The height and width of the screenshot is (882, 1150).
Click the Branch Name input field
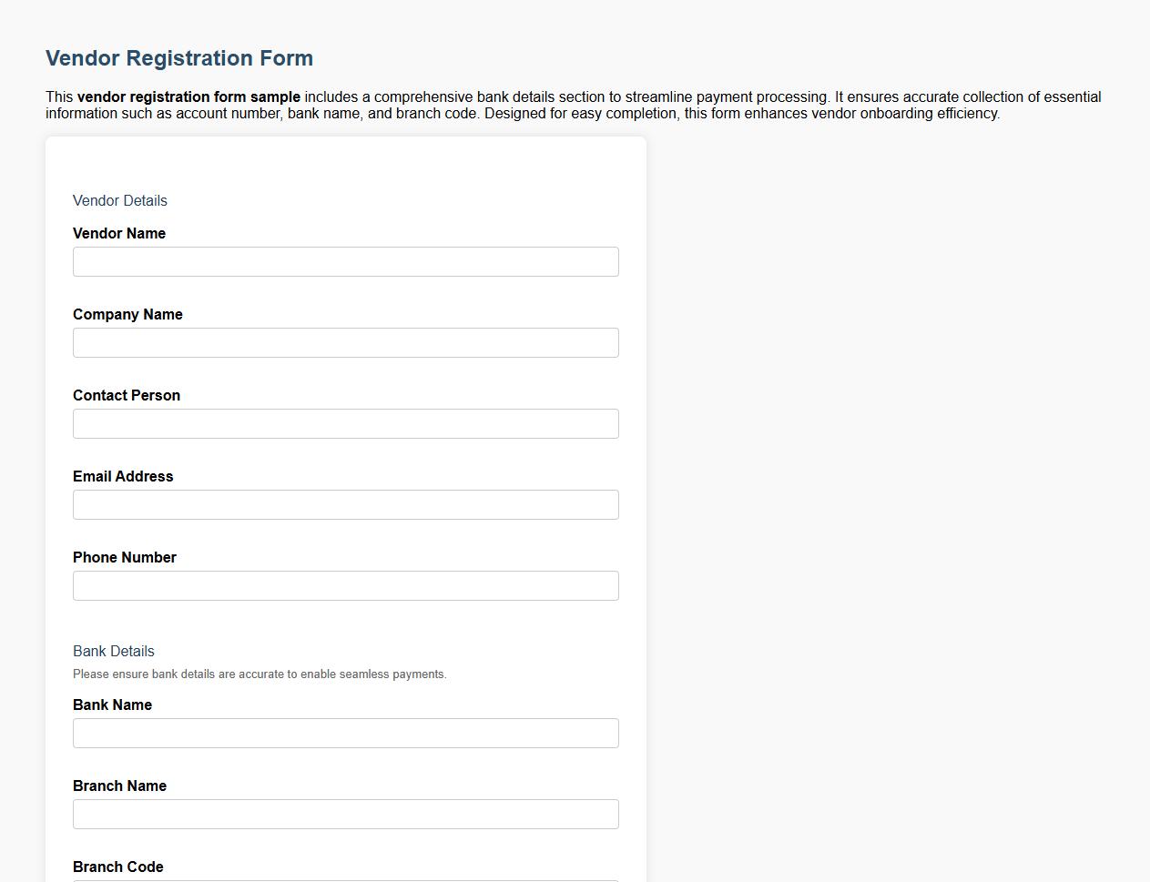point(345,814)
